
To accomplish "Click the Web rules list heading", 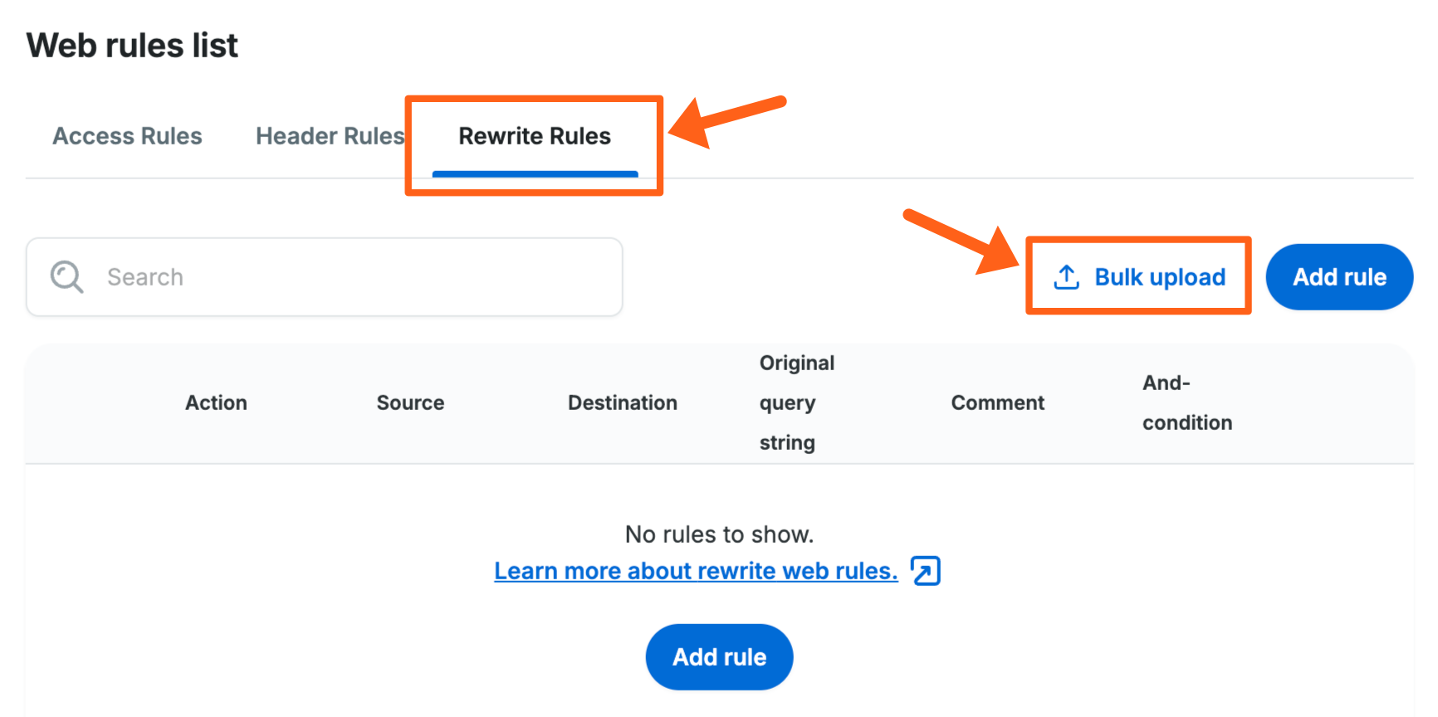I will (132, 46).
